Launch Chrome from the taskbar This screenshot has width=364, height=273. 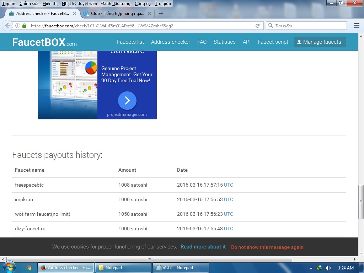29,268
